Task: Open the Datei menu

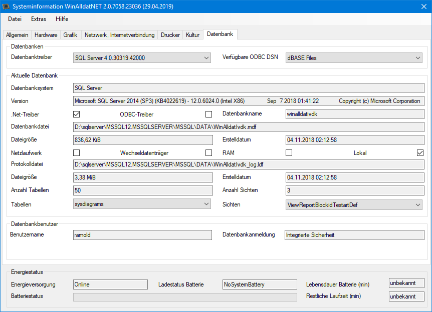Action: point(15,19)
